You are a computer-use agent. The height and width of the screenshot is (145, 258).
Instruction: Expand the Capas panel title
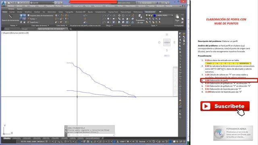pyautogui.click(x=154, y=26)
